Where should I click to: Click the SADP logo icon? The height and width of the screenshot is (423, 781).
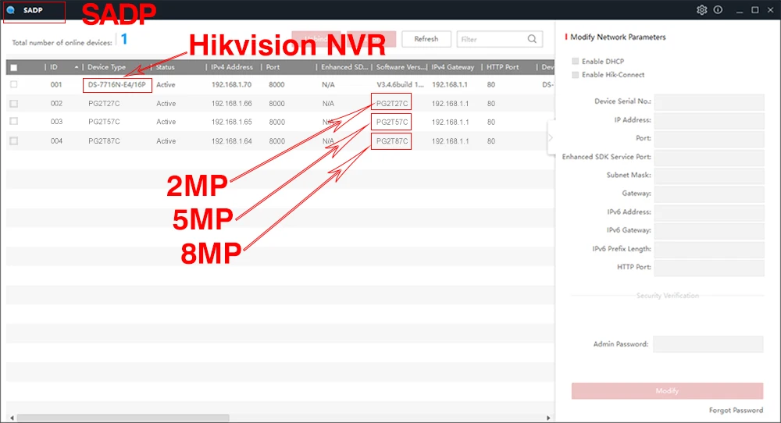(10, 10)
